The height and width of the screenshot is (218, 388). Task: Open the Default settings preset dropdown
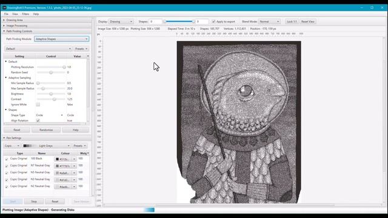pos(38,49)
